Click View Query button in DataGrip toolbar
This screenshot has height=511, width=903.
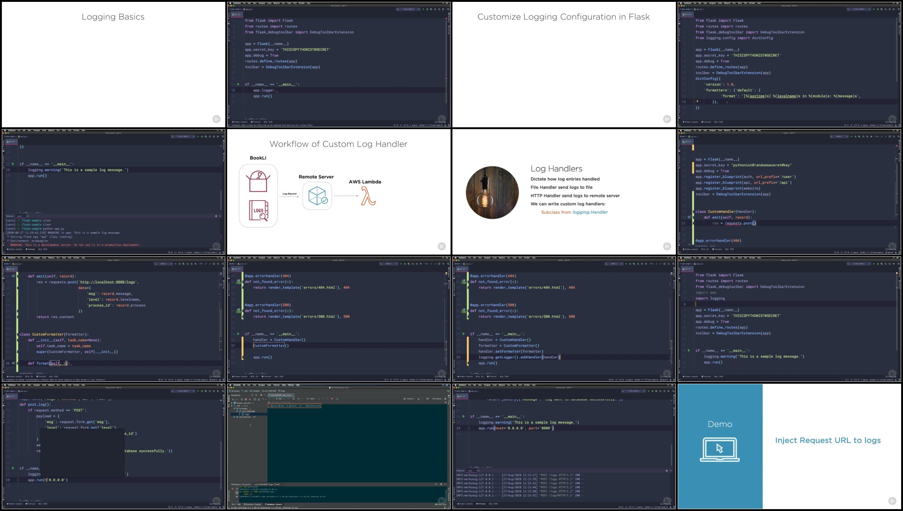(x=436, y=399)
